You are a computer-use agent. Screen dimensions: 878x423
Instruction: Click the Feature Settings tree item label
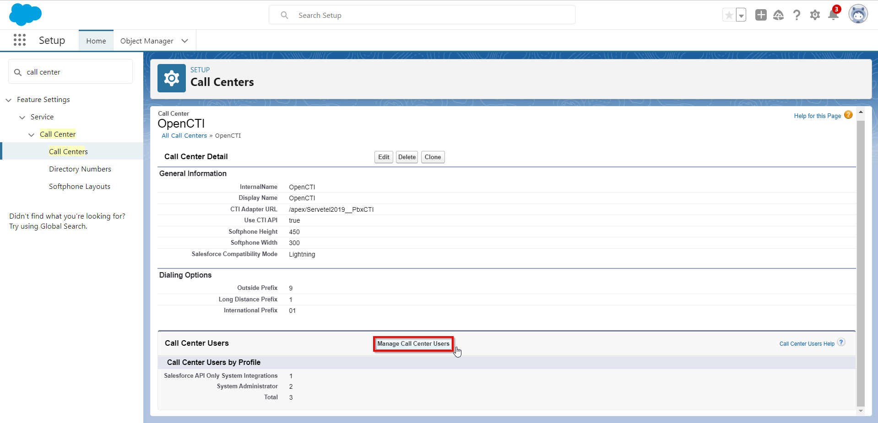(43, 99)
